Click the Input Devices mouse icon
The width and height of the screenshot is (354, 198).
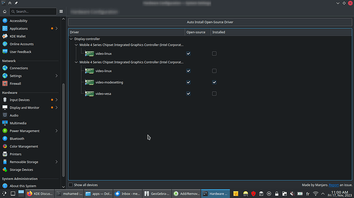5,100
